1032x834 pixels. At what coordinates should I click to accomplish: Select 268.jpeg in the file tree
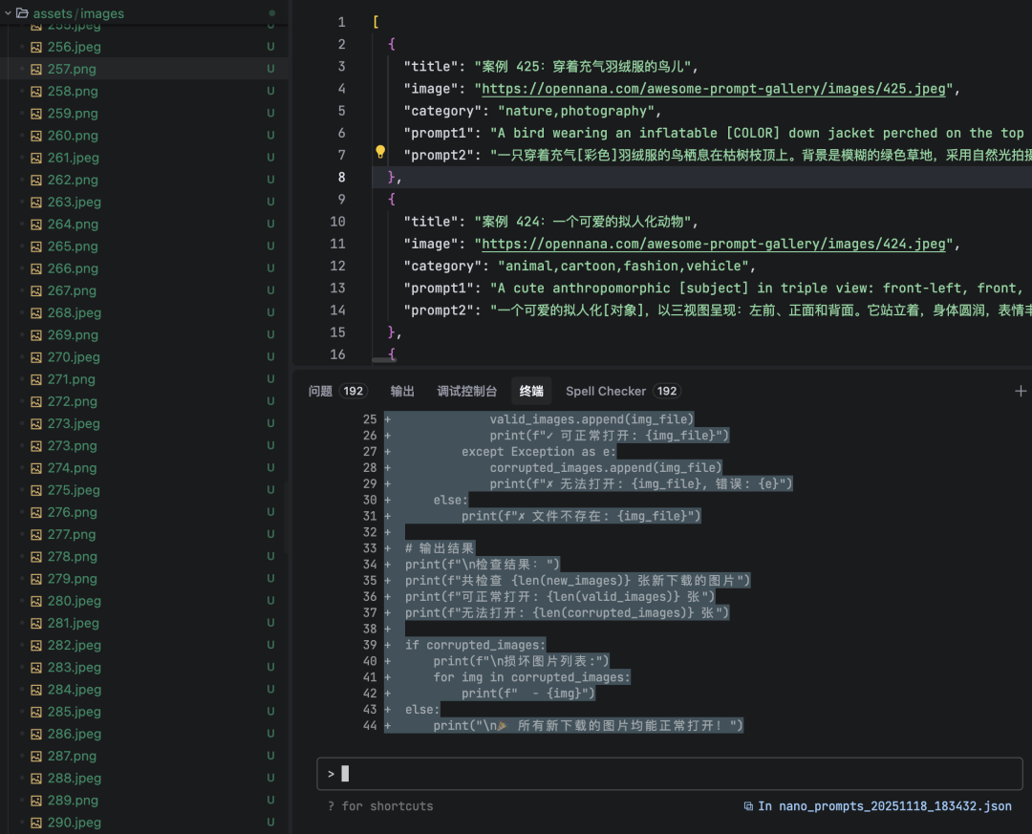tap(74, 313)
